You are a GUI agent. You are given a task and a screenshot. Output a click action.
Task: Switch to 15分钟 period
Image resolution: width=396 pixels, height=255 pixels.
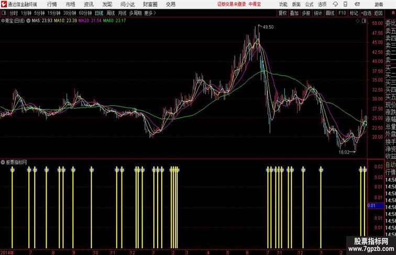coord(54,13)
